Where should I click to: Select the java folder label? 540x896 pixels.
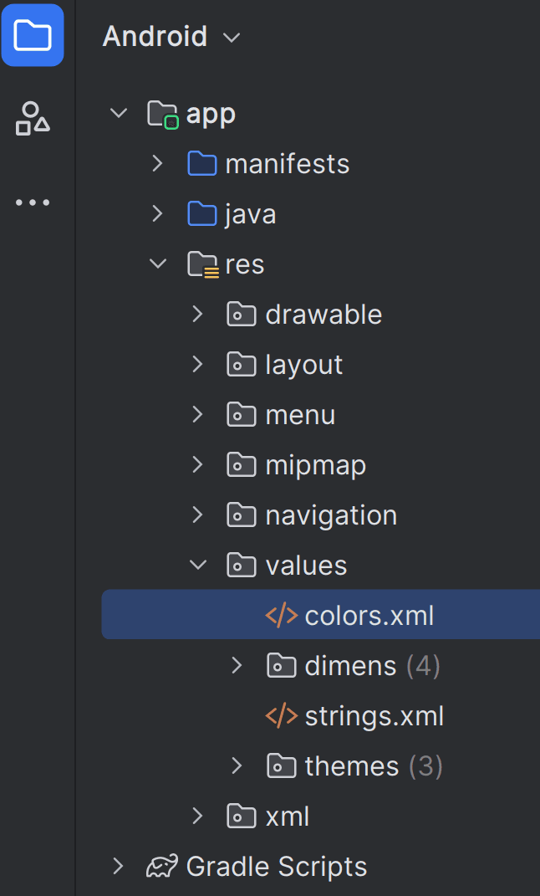[x=250, y=215]
